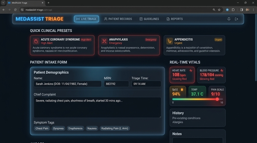
Task: Click the browser address bar URL
Action: (39, 10)
